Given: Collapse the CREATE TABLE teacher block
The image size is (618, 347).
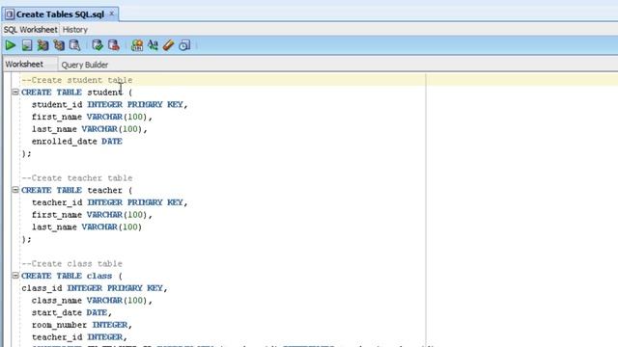Looking at the screenshot, I should [x=15, y=190].
